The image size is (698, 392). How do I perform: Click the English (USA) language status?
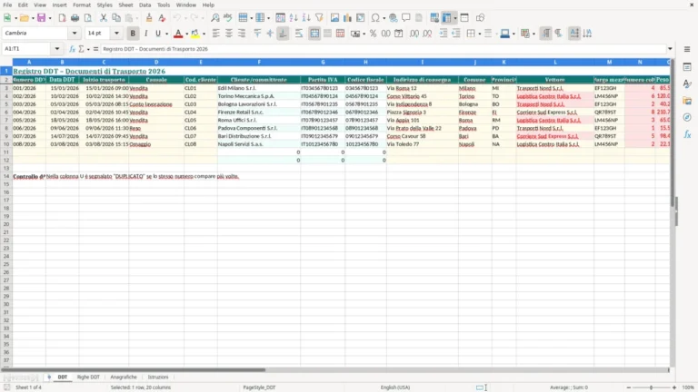click(x=394, y=387)
